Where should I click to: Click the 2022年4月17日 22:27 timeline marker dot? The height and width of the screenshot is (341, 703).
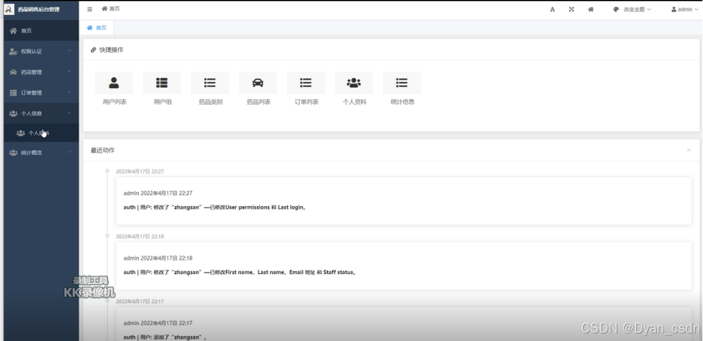(x=107, y=170)
